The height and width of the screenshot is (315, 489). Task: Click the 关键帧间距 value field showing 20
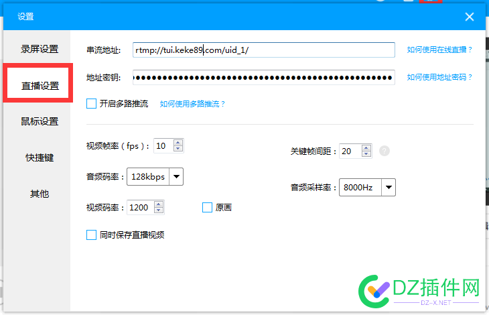[350, 151]
